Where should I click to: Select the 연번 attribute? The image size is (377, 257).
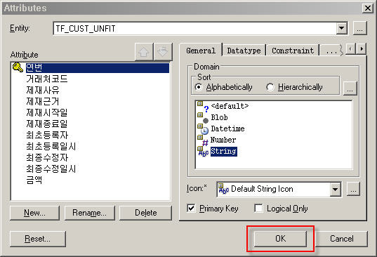click(x=98, y=68)
